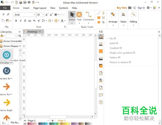Toggle bold formatting
The image size is (162, 125).
coord(16,20)
